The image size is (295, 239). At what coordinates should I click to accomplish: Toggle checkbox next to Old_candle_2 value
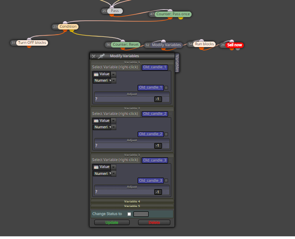click(166, 134)
